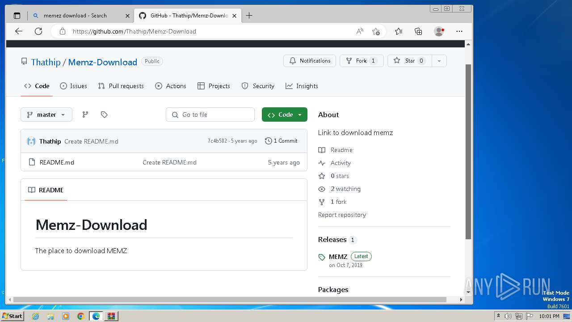
Task: Go back to previous page
Action: [x=18, y=31]
